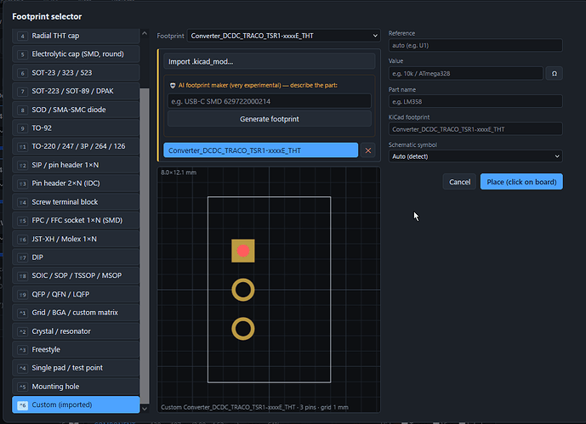
Task: Select Crystal / resonator footprint
Action: click(76, 331)
